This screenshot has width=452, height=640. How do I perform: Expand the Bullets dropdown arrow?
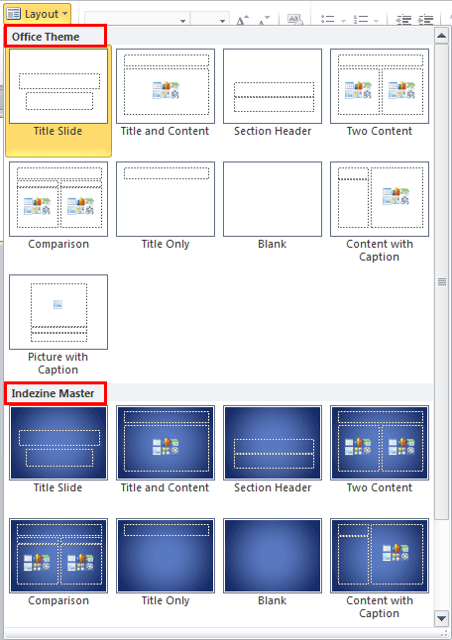[x=343, y=21]
